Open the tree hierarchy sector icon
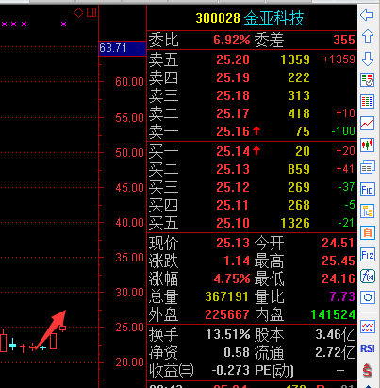 [x=367, y=211]
